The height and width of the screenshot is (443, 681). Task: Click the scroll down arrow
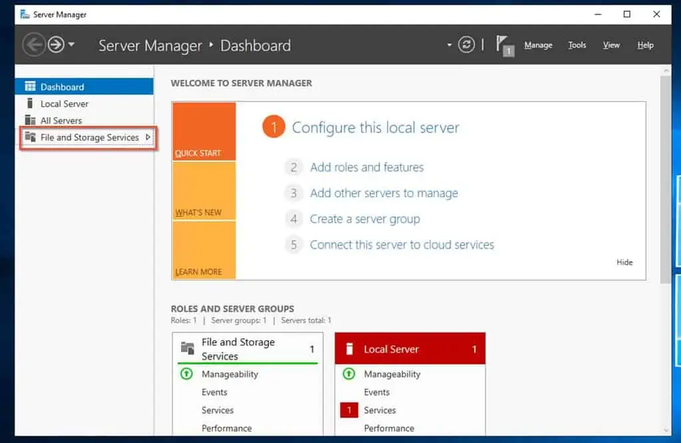pos(666,430)
